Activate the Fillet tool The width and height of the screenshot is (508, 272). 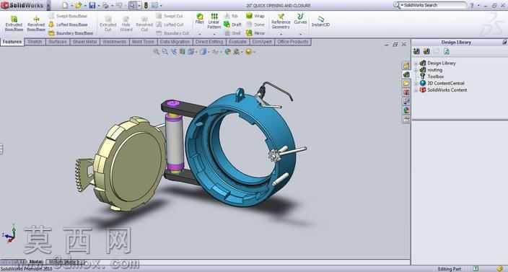pos(200,19)
